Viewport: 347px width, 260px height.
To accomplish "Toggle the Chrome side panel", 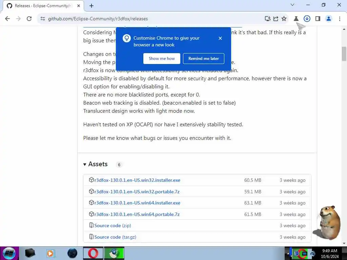I will 318,19.
